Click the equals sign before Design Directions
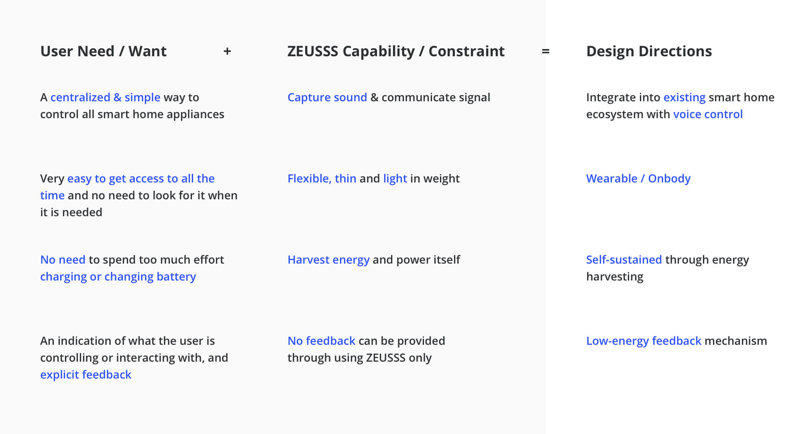This screenshot has height=434, width=803. coord(545,51)
